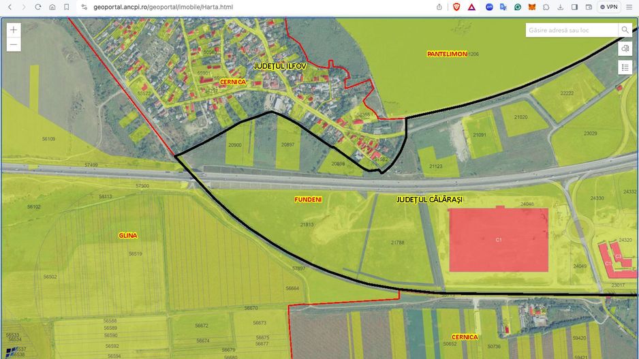This screenshot has width=639, height=359.
Task: Click parcel 21020 on the map
Action: point(521,117)
